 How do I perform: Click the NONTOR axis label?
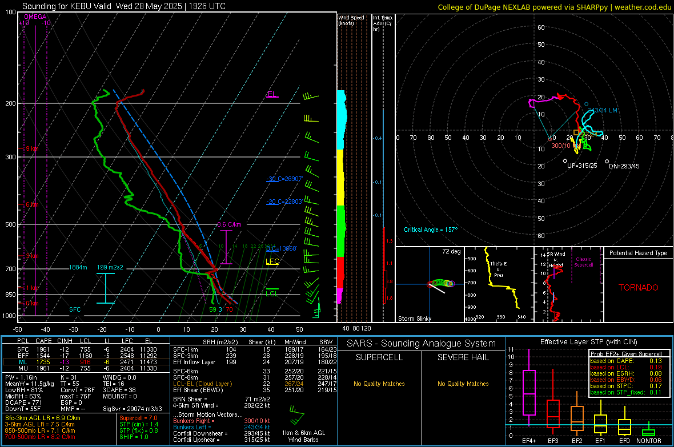(649, 441)
